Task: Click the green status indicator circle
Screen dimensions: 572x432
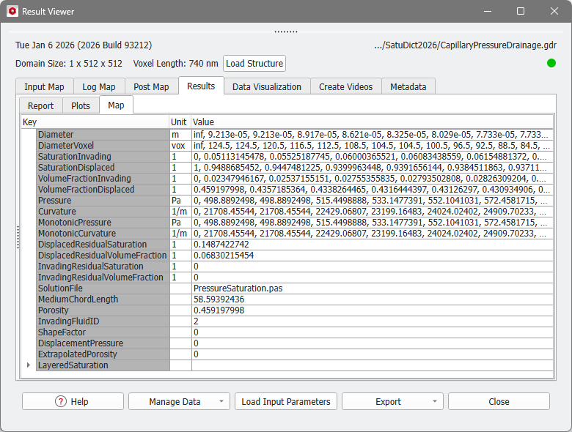Action: (551, 63)
